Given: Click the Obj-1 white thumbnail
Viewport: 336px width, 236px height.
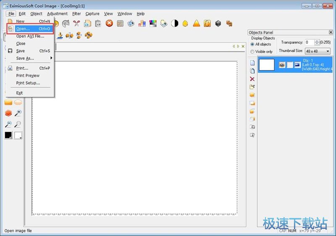Looking at the screenshot, I should click(x=267, y=65).
